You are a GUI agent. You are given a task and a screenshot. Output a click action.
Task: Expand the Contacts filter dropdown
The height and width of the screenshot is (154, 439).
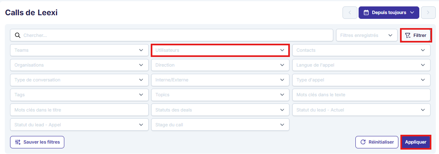pyautogui.click(x=361, y=50)
